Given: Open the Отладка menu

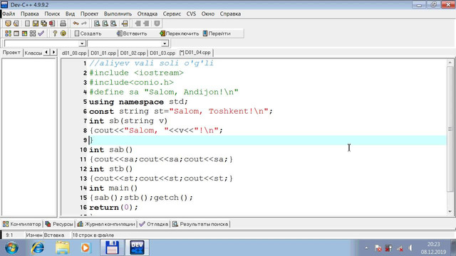Looking at the screenshot, I should (x=147, y=14).
